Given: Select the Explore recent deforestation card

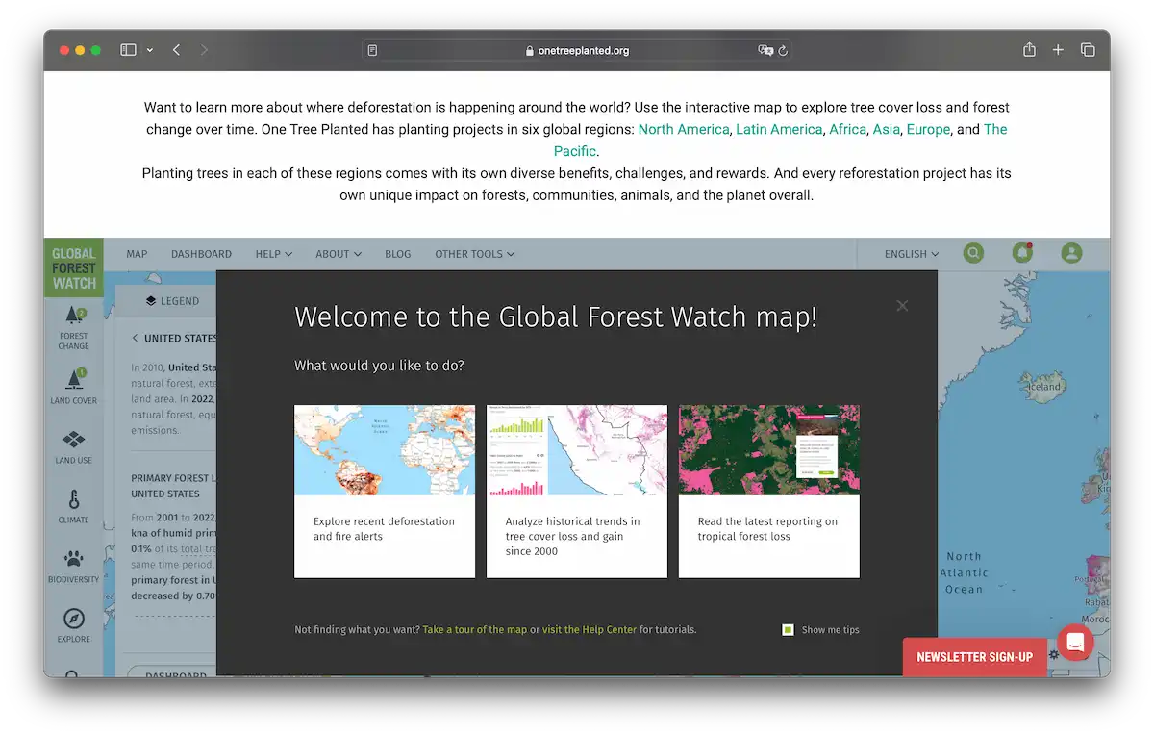Looking at the screenshot, I should tap(384, 491).
